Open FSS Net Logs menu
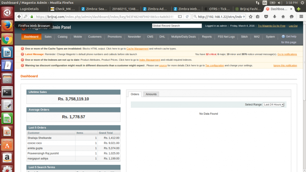 click(226, 37)
